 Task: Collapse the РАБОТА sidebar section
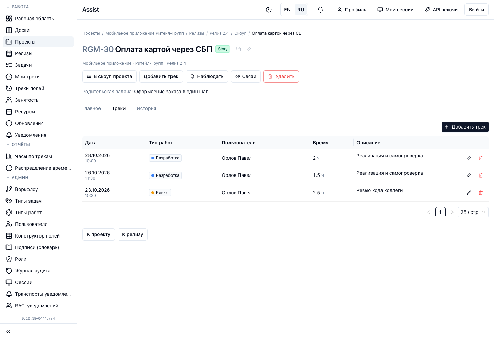(17, 7)
